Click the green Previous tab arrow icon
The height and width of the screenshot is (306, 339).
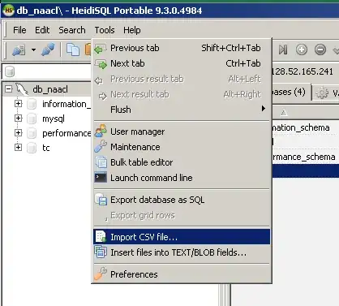(x=101, y=49)
